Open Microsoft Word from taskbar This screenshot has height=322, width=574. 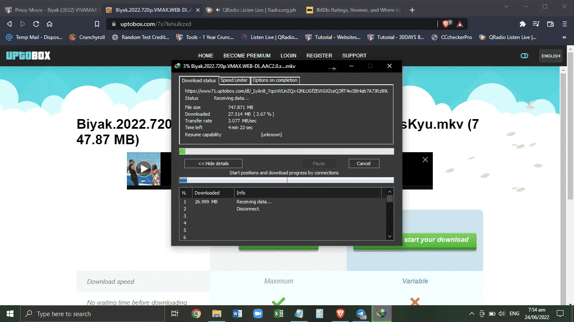[x=237, y=314]
